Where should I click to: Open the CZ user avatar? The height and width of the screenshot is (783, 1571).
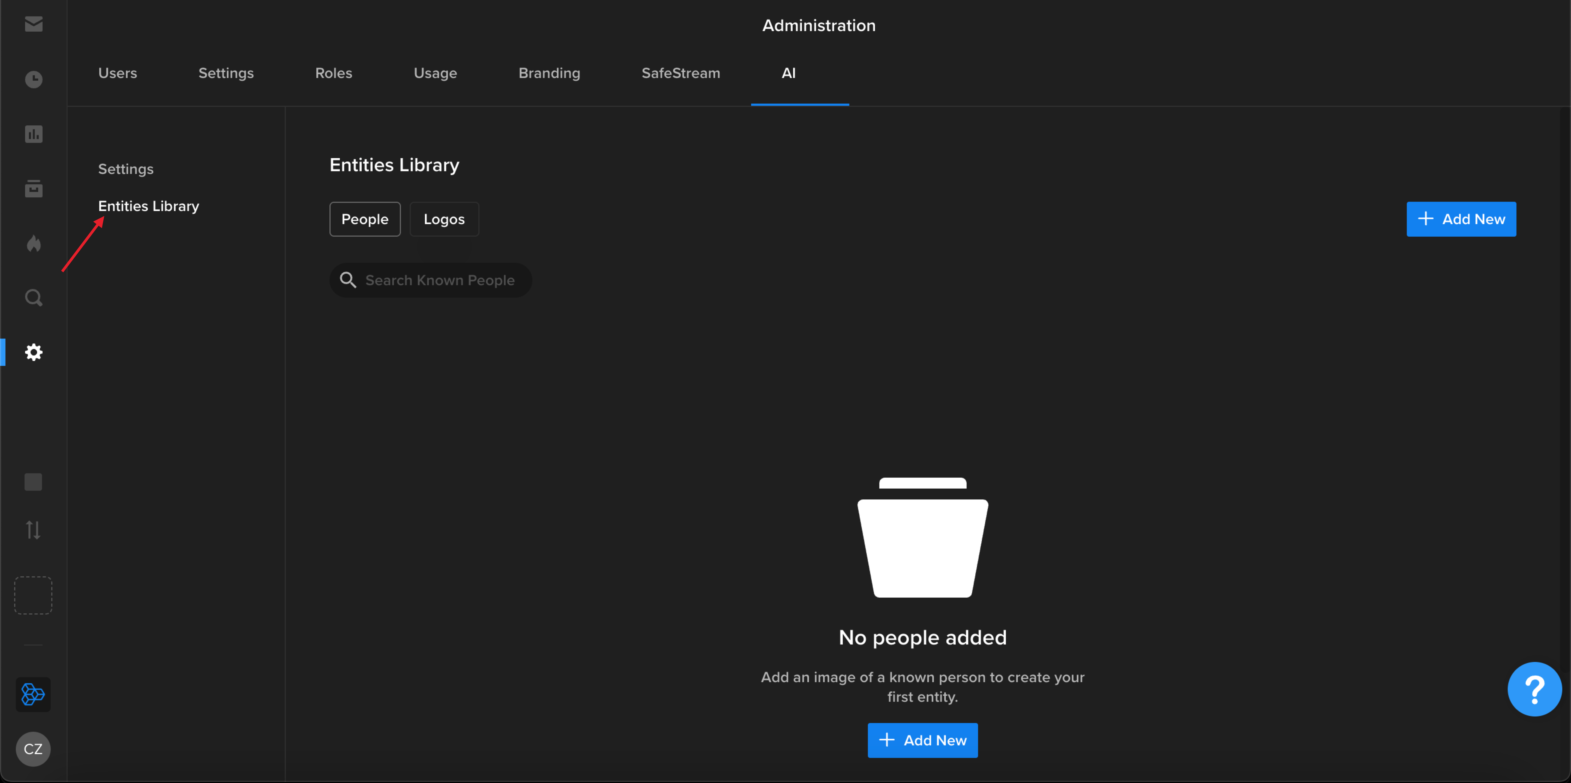tap(34, 749)
